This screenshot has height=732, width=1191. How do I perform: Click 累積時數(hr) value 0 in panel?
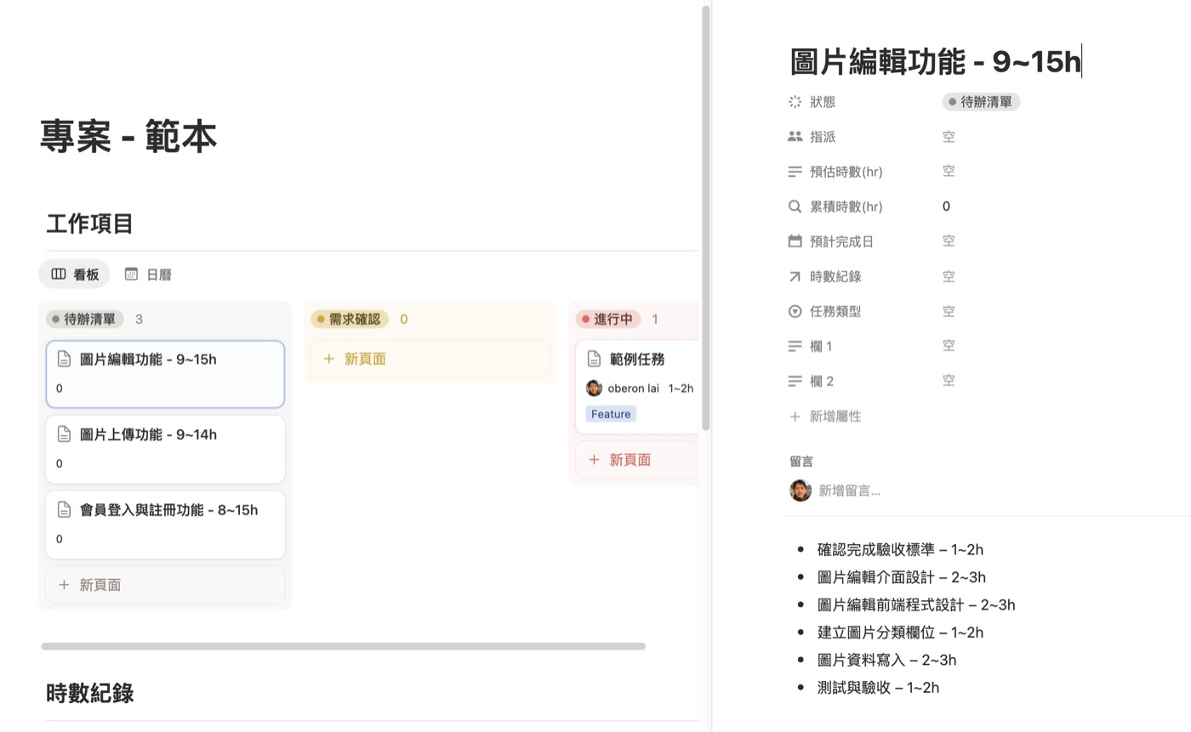tap(946, 207)
